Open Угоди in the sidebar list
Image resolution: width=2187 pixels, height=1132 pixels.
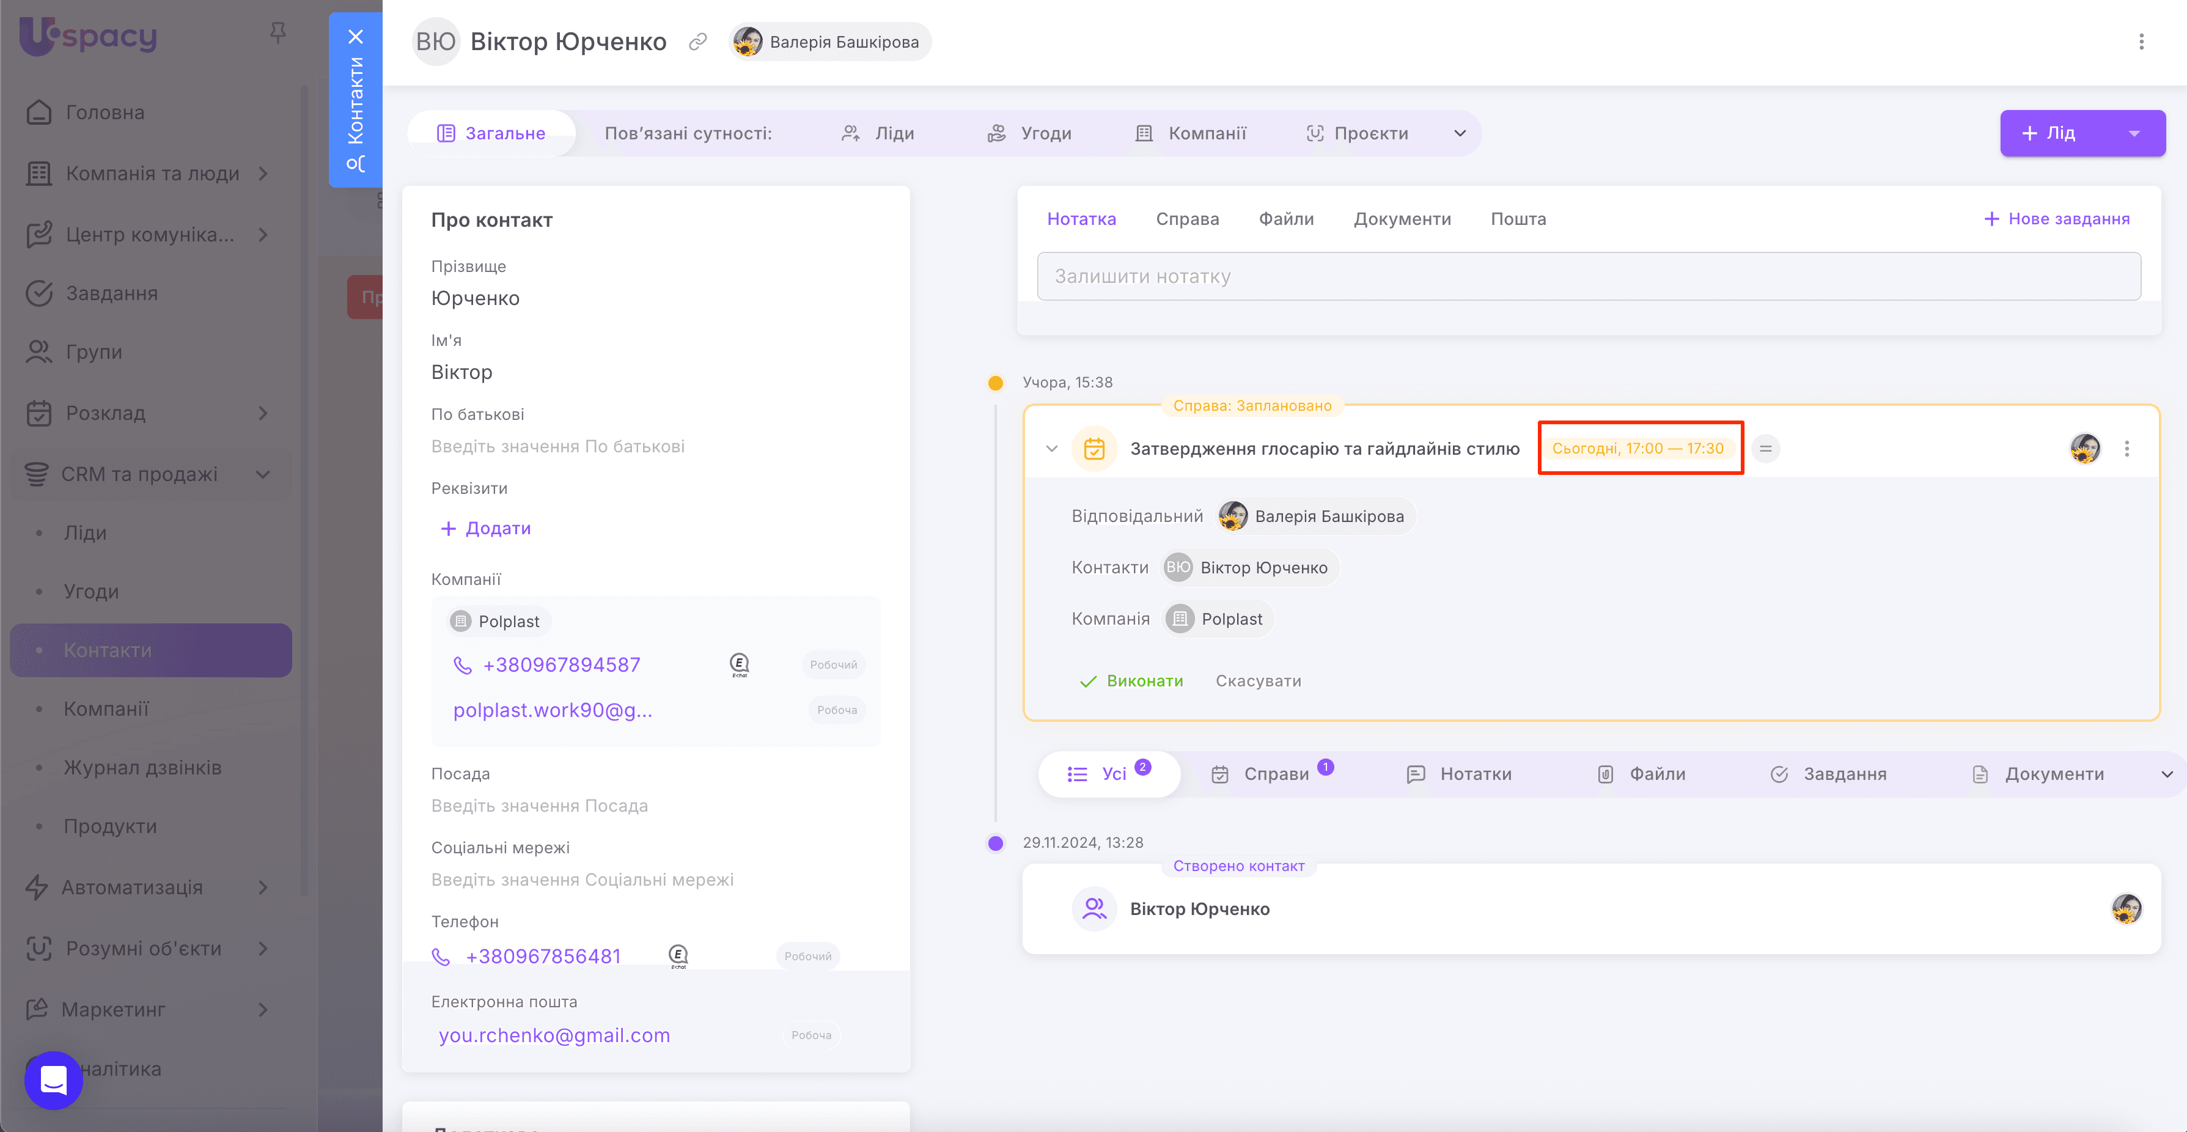(91, 591)
